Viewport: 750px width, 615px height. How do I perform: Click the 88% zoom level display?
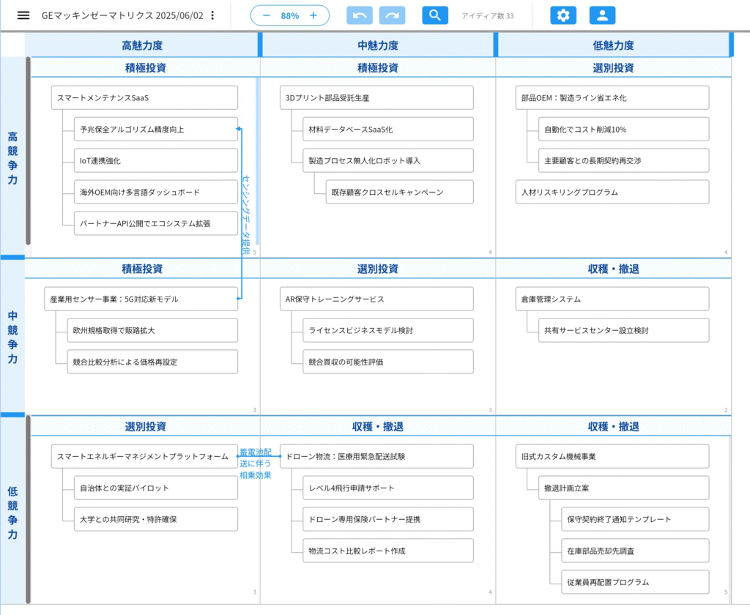(290, 15)
